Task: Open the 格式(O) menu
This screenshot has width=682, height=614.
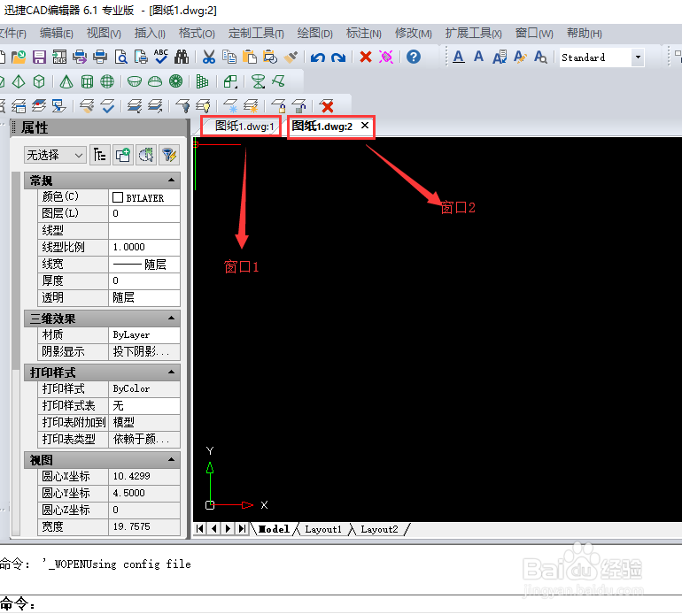Action: [x=197, y=34]
